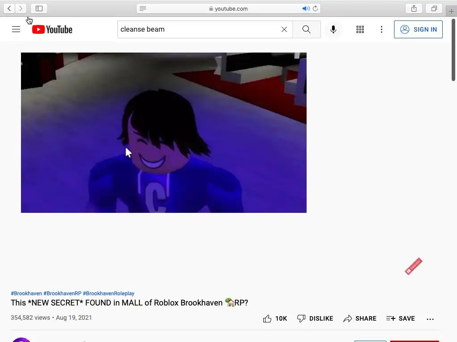This screenshot has height=342, width=457.
Task: Open the #Brookhaven hashtag link
Action: (x=26, y=293)
